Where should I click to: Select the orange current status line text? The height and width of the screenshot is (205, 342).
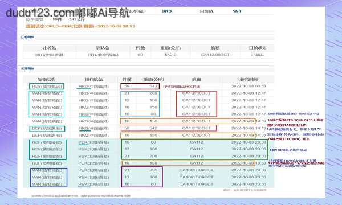coord(80,26)
